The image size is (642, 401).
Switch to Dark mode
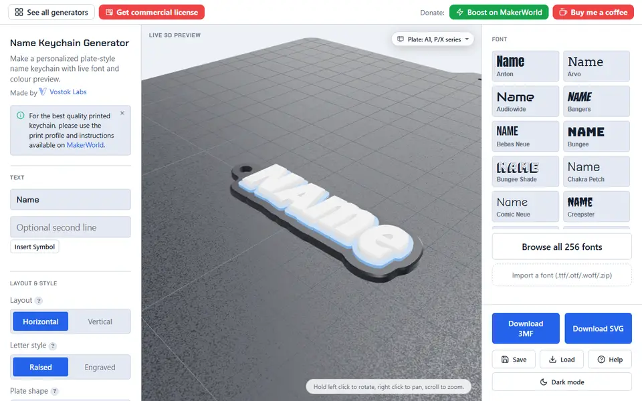562,382
